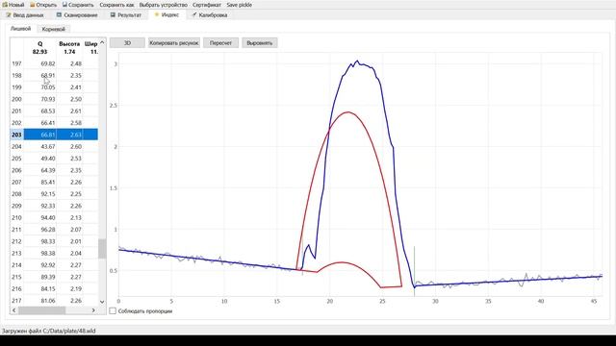Click Save pidde in the toolbar
This screenshot has height=346, width=616.
click(240, 5)
